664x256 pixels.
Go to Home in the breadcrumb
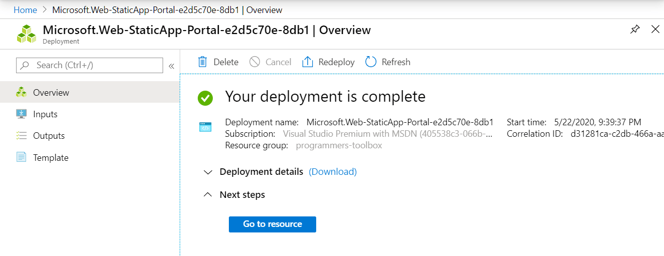click(x=25, y=10)
